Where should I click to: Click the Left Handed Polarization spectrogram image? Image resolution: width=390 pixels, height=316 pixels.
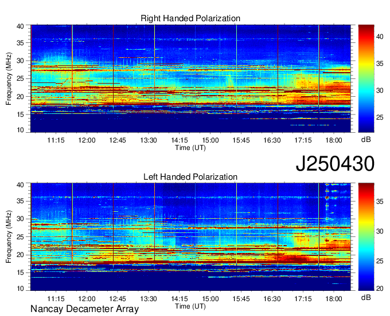tap(190, 237)
